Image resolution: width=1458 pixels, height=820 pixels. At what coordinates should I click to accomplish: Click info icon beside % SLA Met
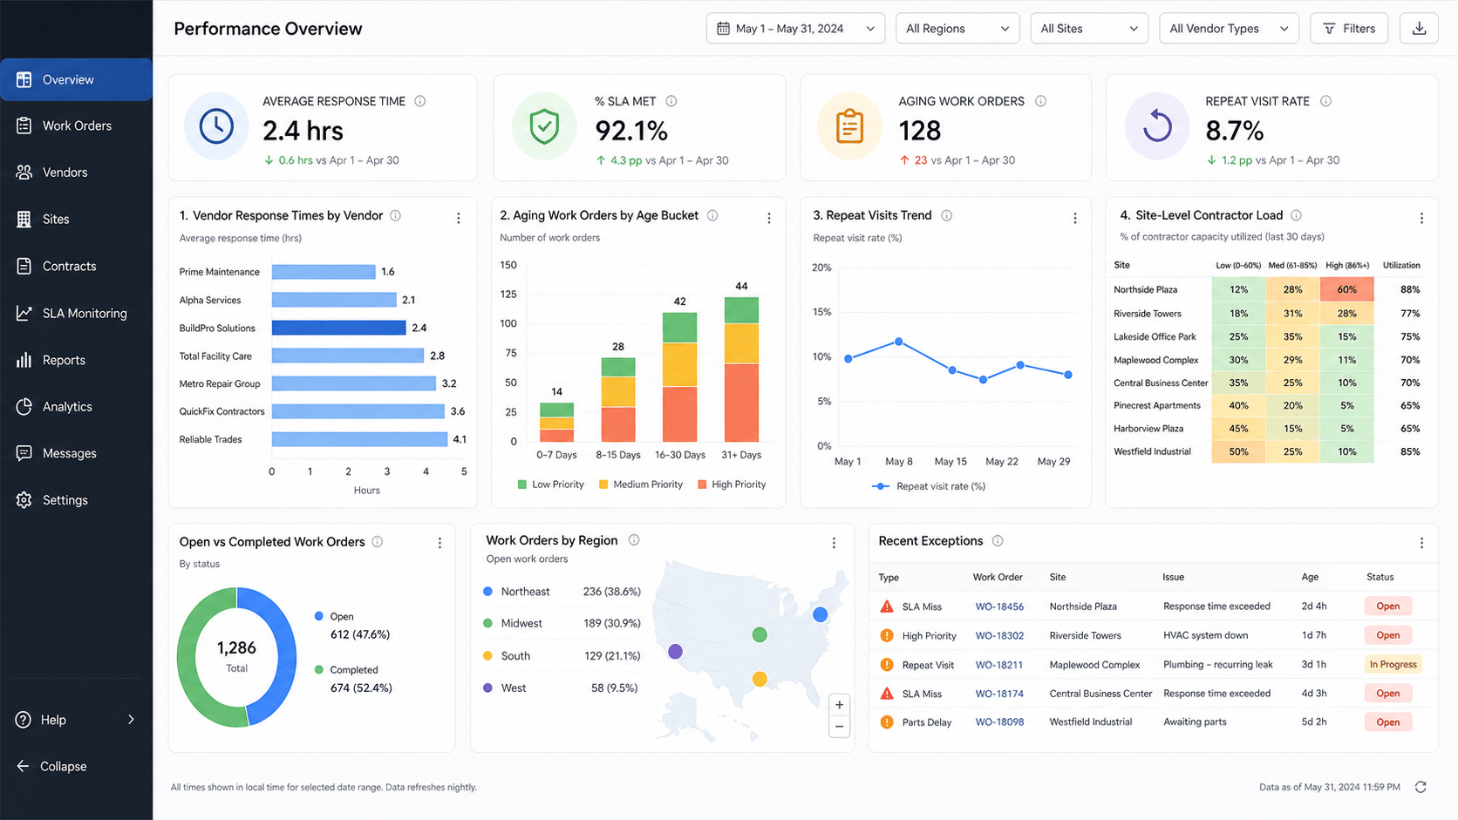click(x=671, y=101)
